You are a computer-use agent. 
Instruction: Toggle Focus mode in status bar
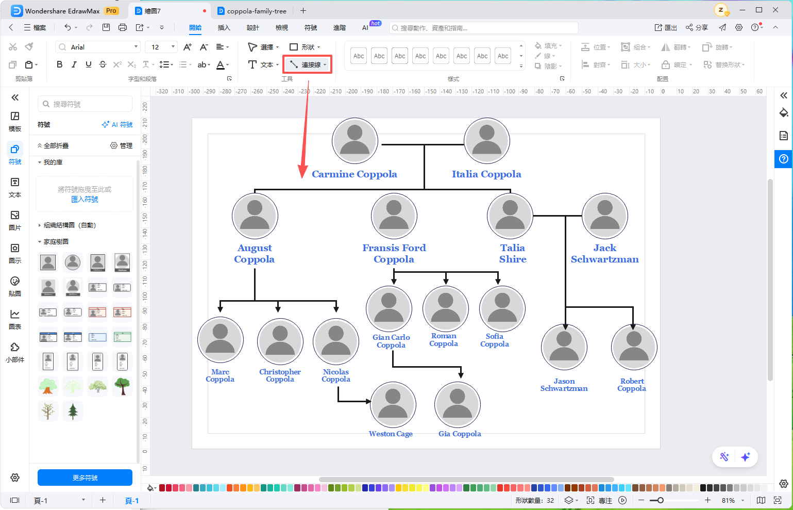(x=600, y=500)
